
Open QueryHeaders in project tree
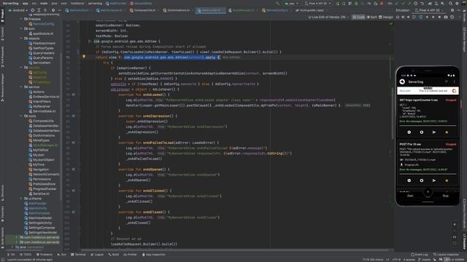42,53
